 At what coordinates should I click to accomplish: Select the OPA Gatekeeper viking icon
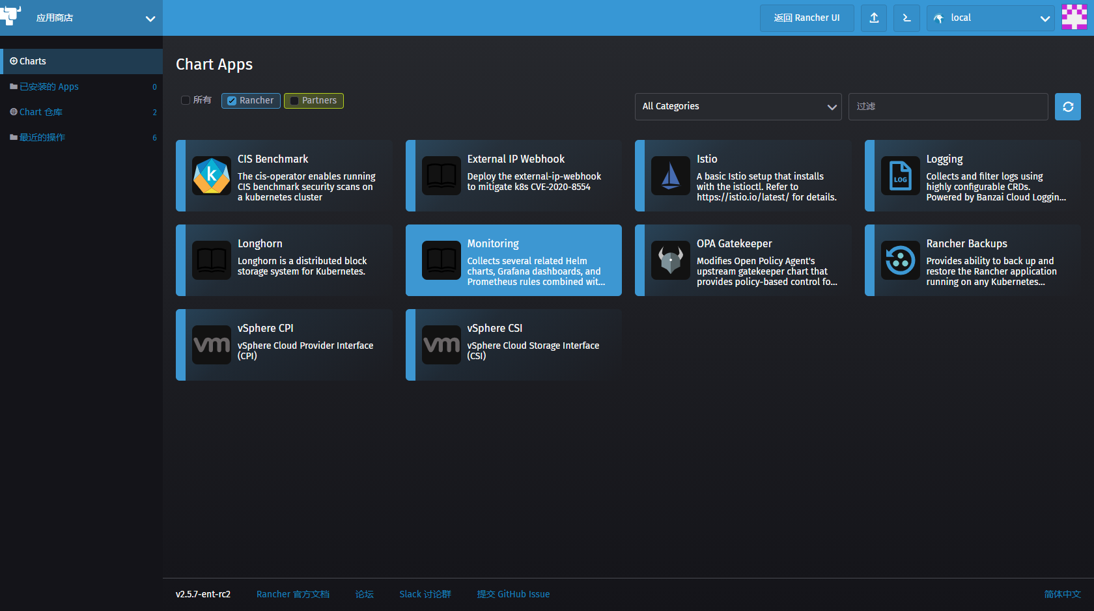pos(671,260)
